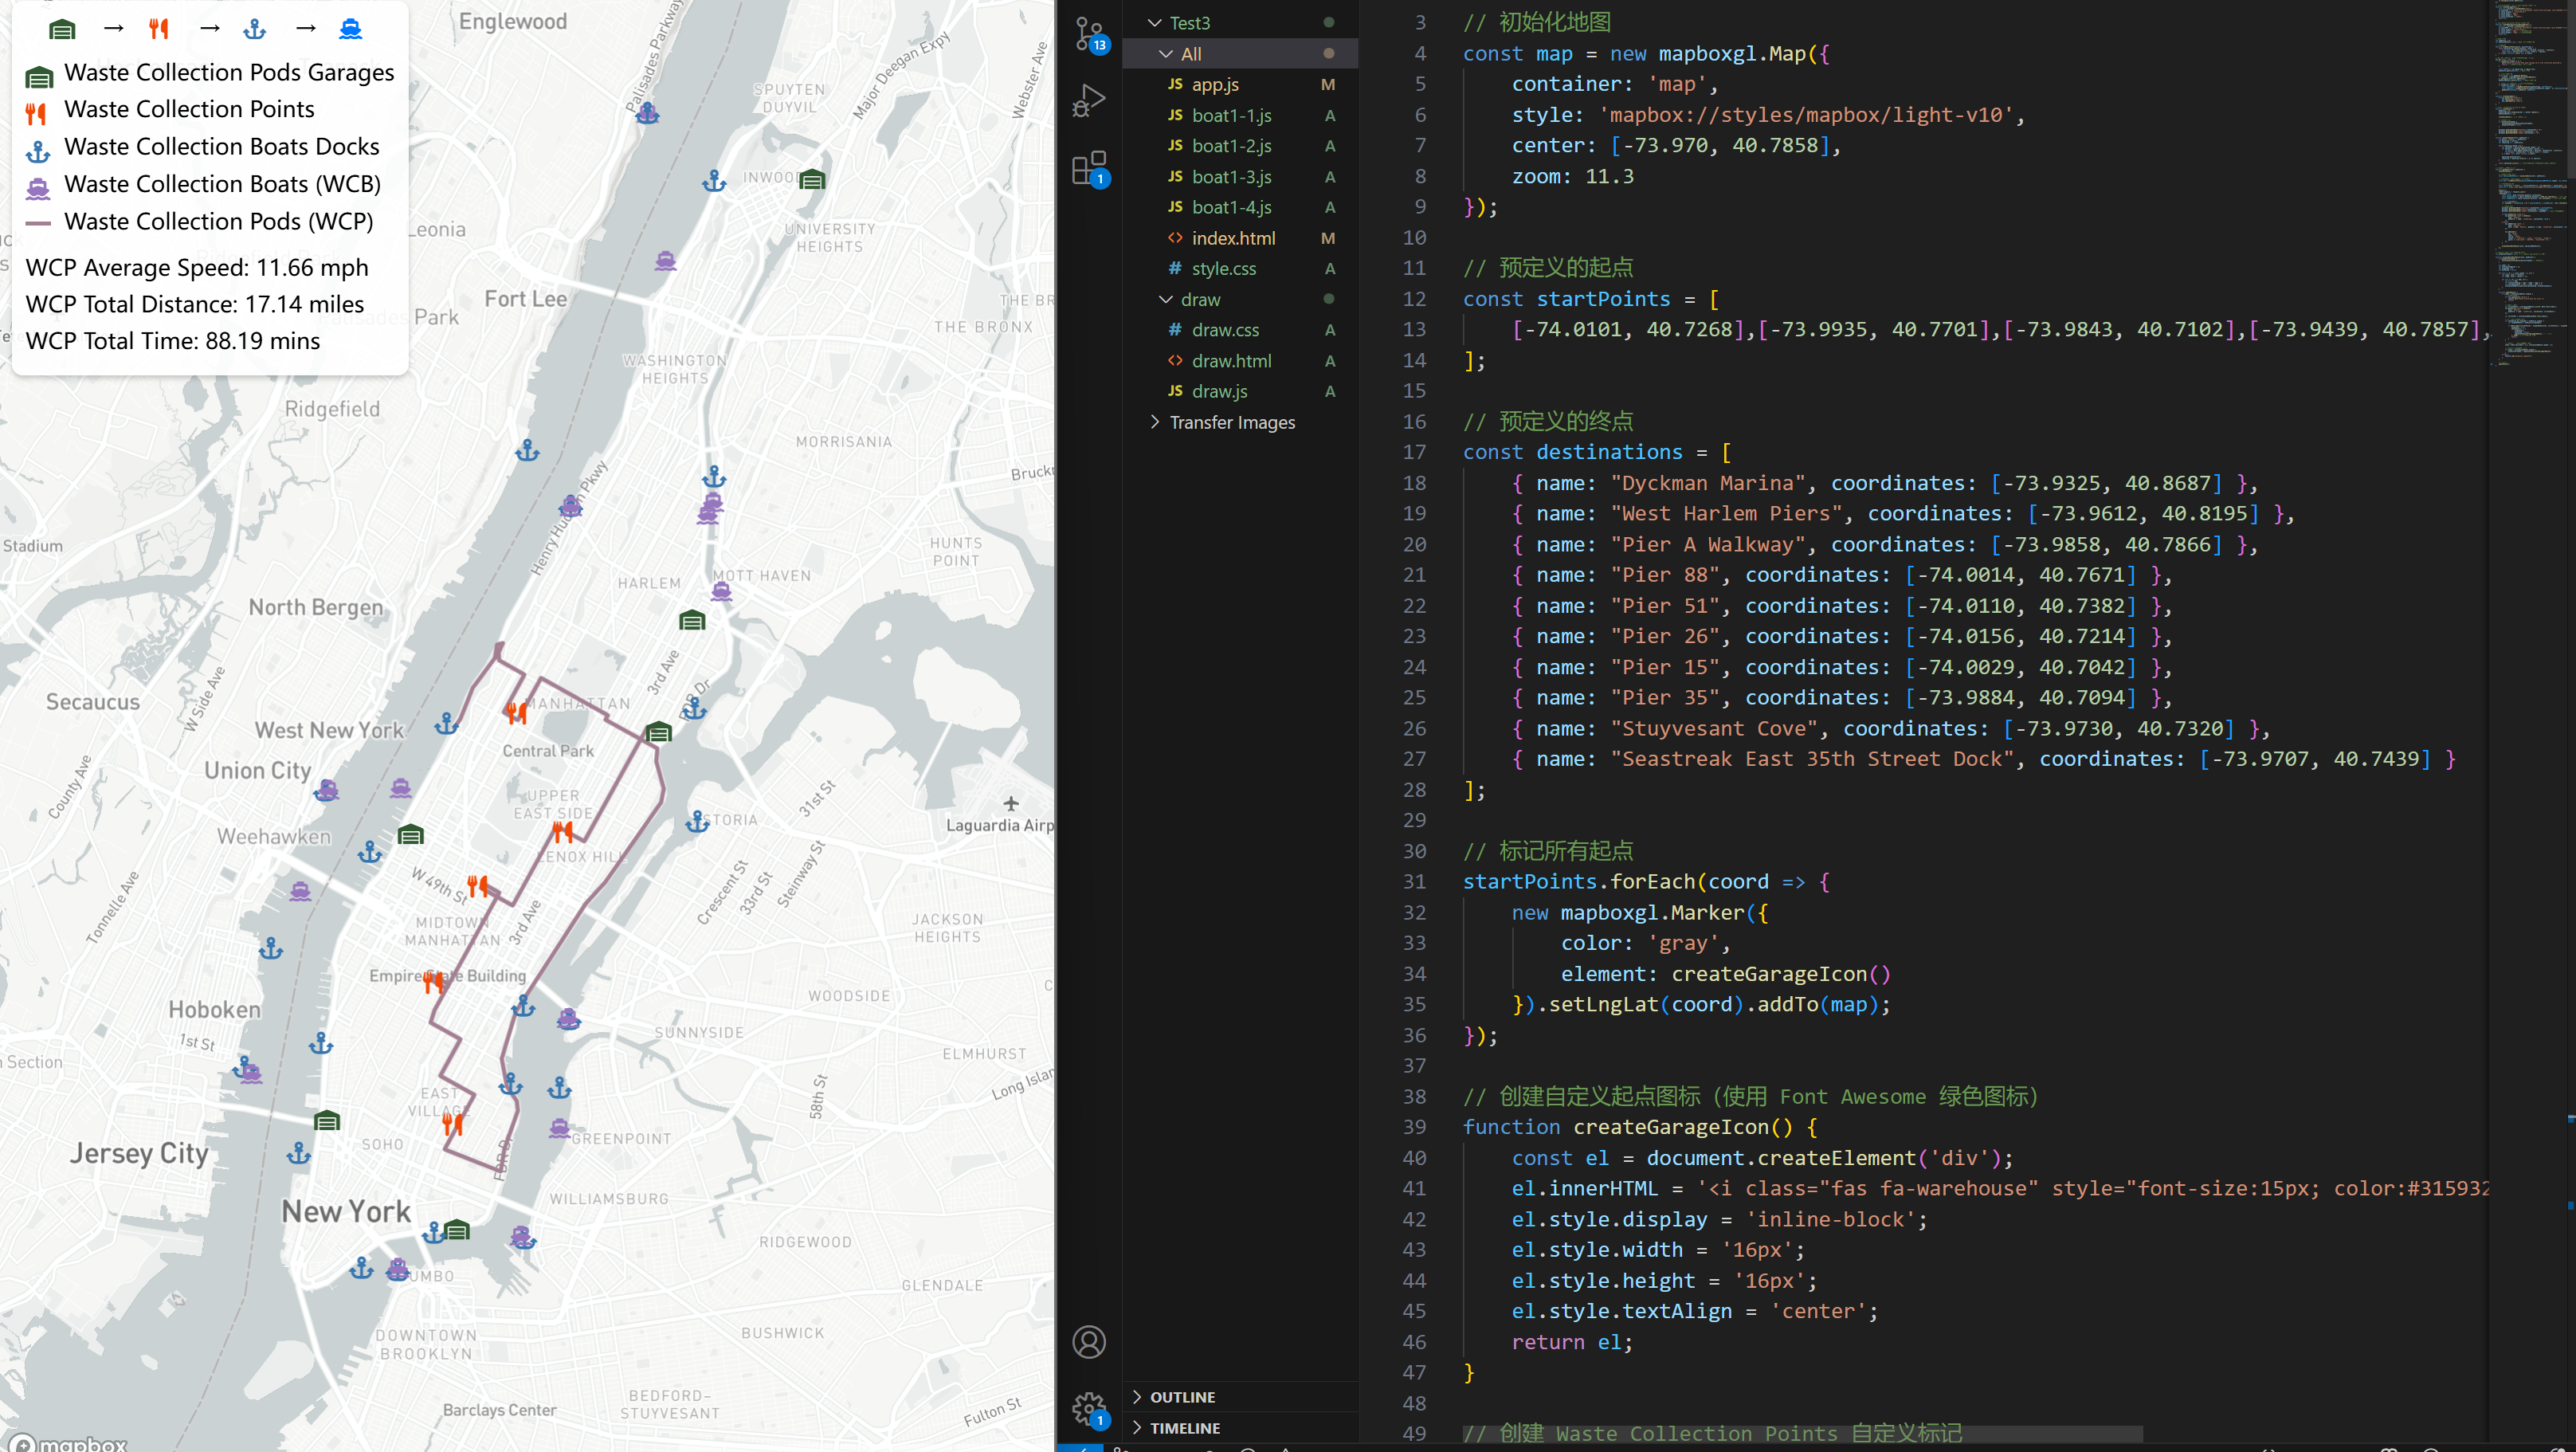This screenshot has width=2576, height=1452.
Task: Click garage marker near Jersey City
Action: pos(327,1121)
